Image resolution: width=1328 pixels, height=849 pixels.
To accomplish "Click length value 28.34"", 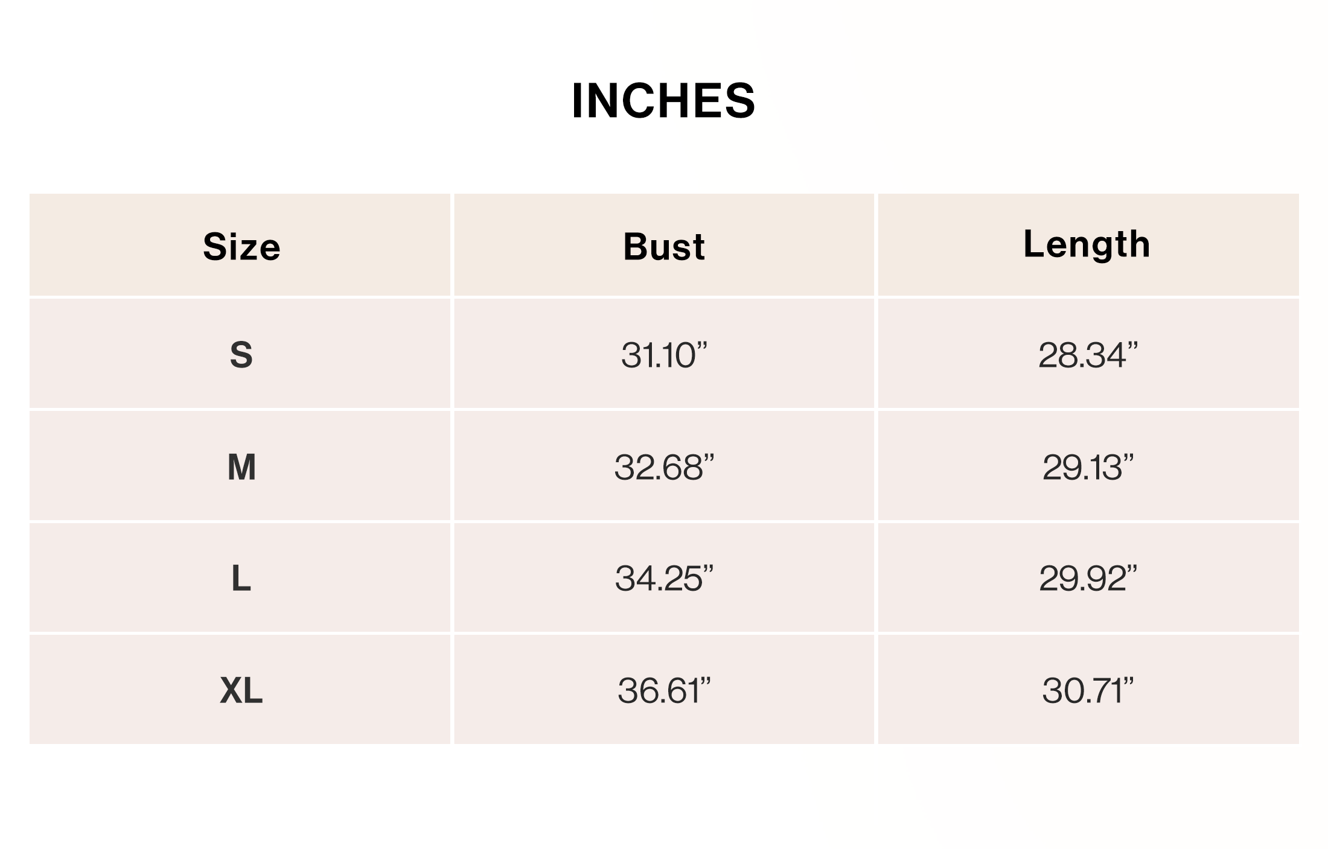I will tap(1088, 355).
